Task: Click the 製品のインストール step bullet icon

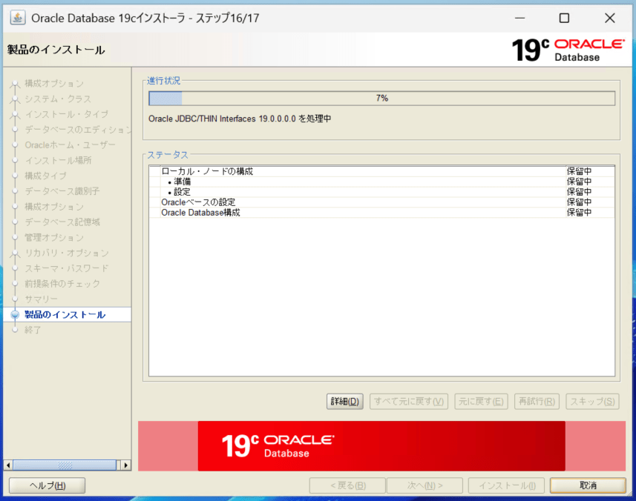Action: click(14, 315)
